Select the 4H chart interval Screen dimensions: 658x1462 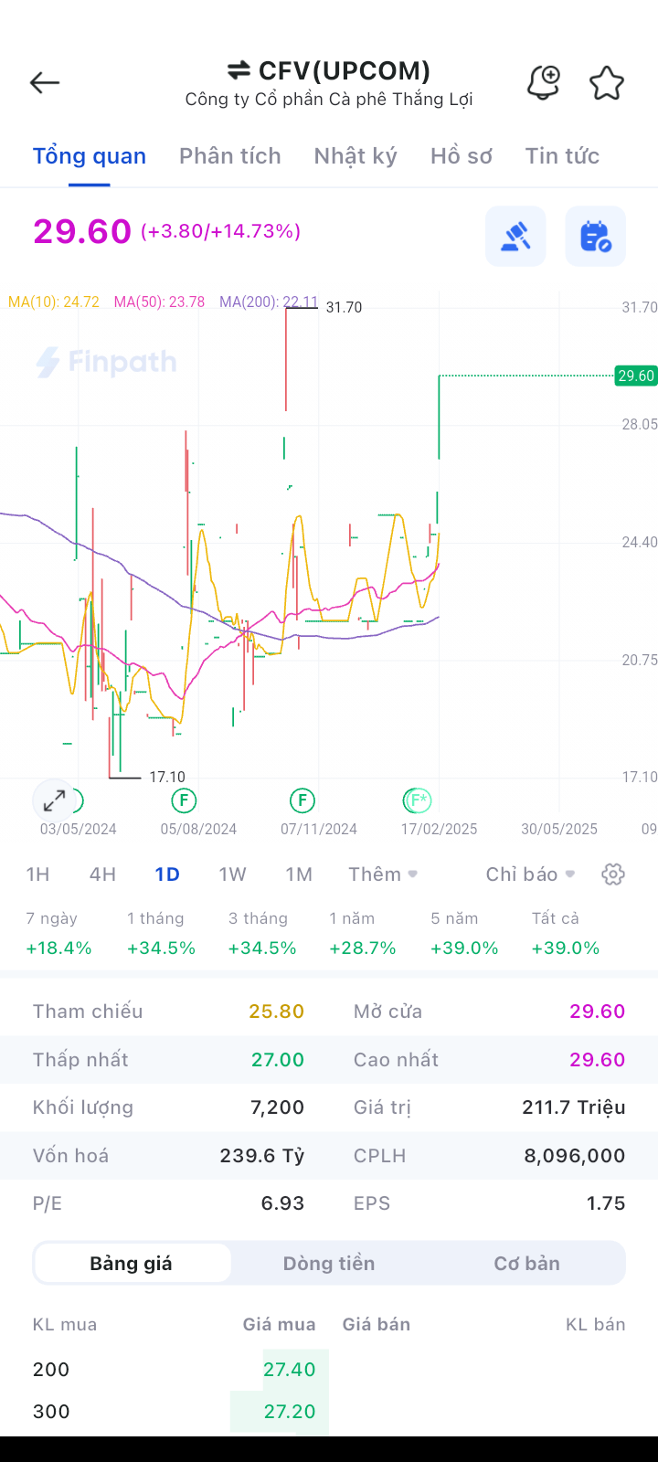(x=102, y=874)
